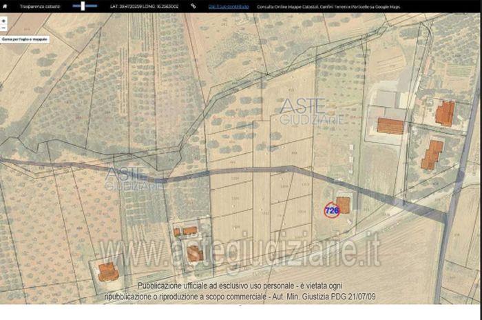Select the orange house overlapped by the website watermark

tap(195, 254)
